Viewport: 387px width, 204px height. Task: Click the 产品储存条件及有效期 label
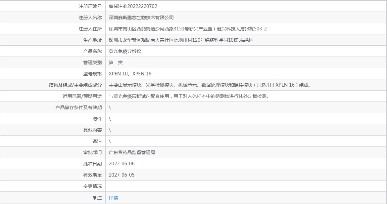(78, 107)
